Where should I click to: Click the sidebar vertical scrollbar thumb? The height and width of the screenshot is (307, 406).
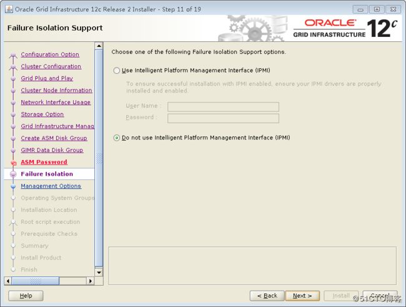tap(99, 158)
